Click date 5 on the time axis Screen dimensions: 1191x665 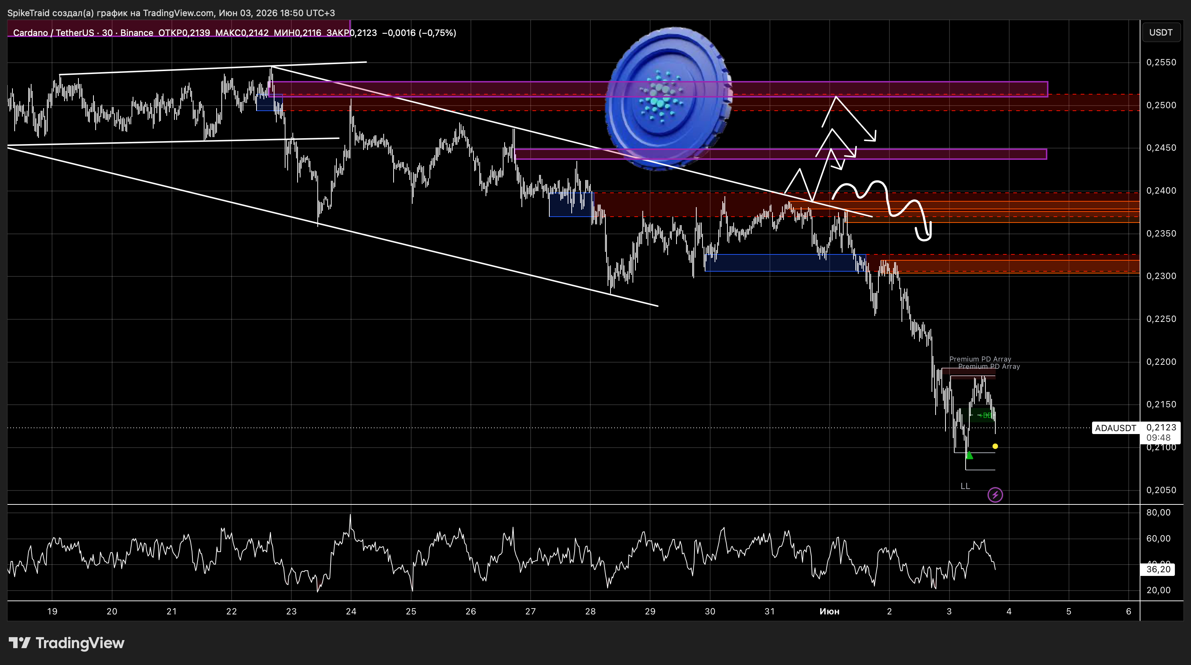click(1069, 611)
